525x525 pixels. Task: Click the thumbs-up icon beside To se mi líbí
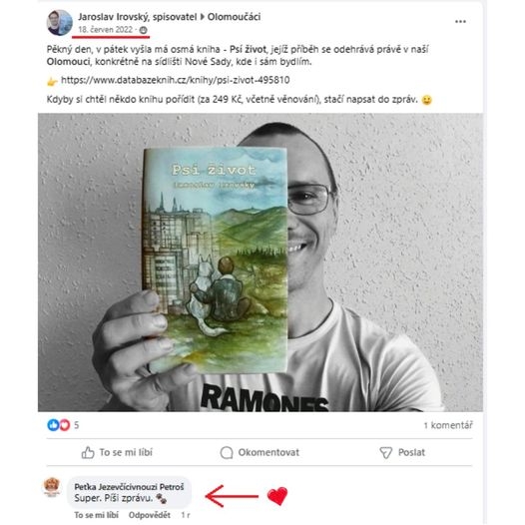click(x=88, y=452)
